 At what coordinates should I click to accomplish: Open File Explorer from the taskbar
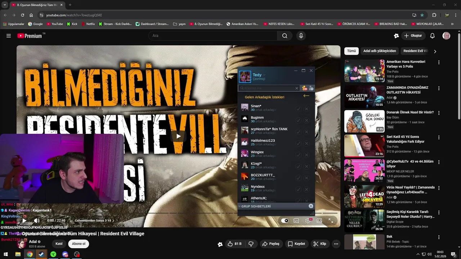tap(18, 254)
